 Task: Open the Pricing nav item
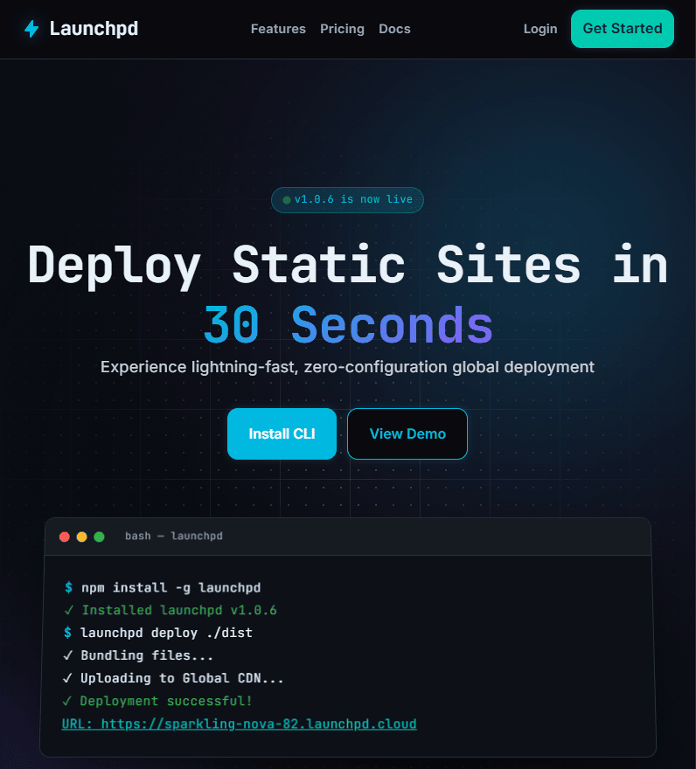click(x=342, y=29)
